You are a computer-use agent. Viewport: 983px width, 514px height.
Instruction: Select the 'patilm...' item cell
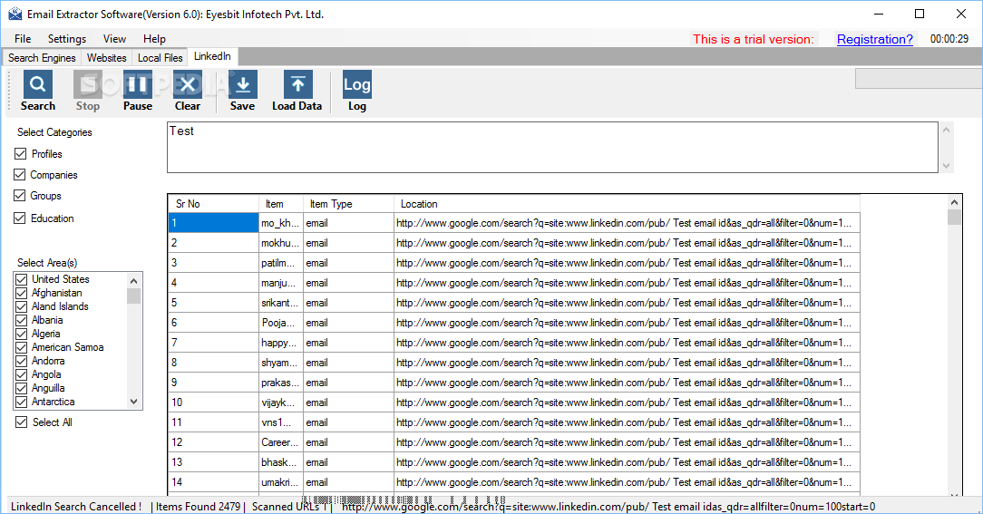coord(281,263)
